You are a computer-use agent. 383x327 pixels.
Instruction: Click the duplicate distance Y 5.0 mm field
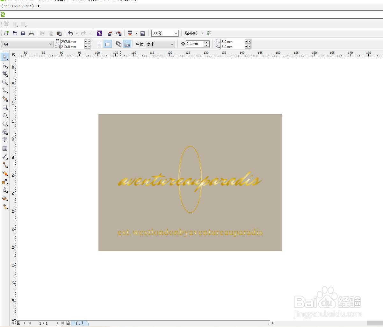click(x=232, y=47)
